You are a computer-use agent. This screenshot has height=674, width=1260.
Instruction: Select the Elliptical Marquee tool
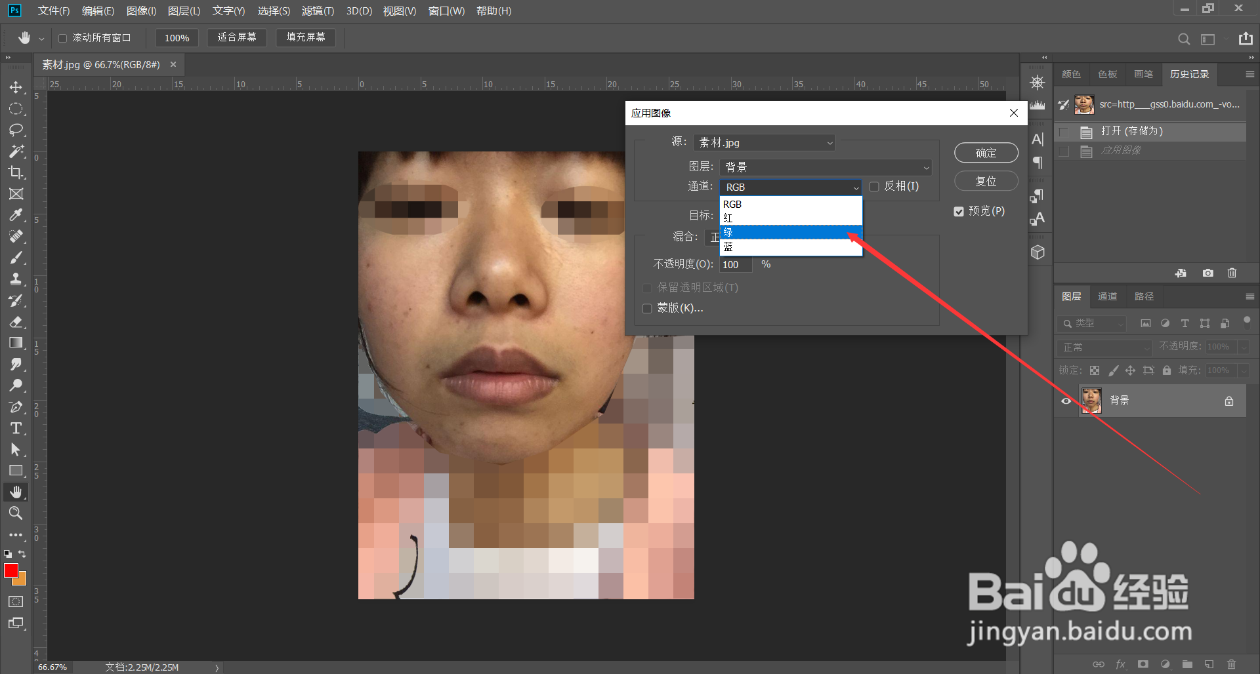(16, 109)
